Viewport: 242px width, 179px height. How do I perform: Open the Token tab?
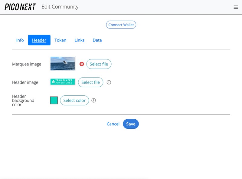click(x=60, y=40)
